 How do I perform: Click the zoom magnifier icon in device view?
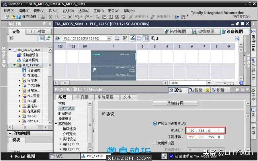pyautogui.click(x=153, y=38)
